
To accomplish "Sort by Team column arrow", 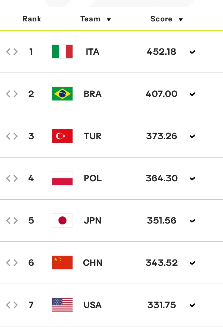I will [x=109, y=20].
